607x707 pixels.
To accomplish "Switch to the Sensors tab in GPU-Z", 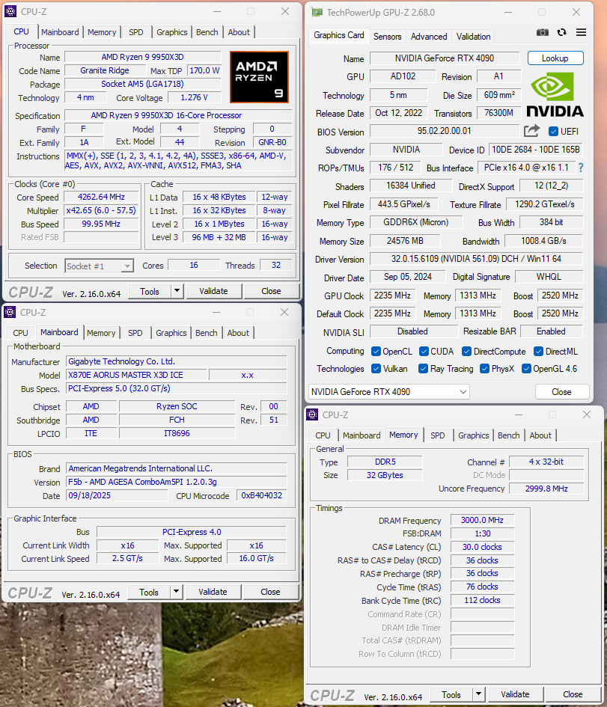I will coord(387,36).
